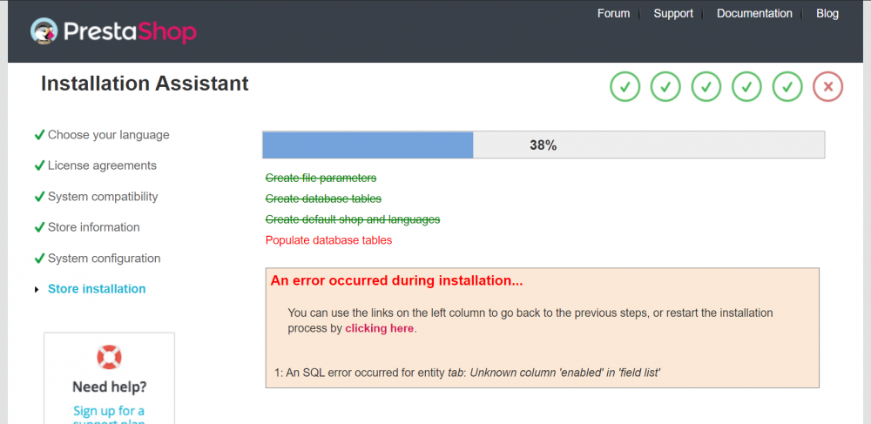Click 'Create default shop and languages' task
Viewport: 871px width, 424px height.
[353, 219]
